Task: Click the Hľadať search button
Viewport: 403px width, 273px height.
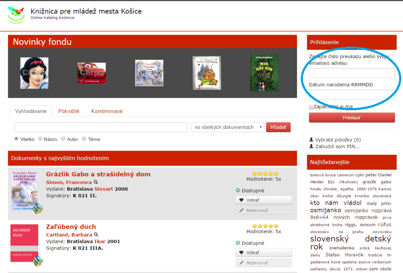Action: pos(278,127)
